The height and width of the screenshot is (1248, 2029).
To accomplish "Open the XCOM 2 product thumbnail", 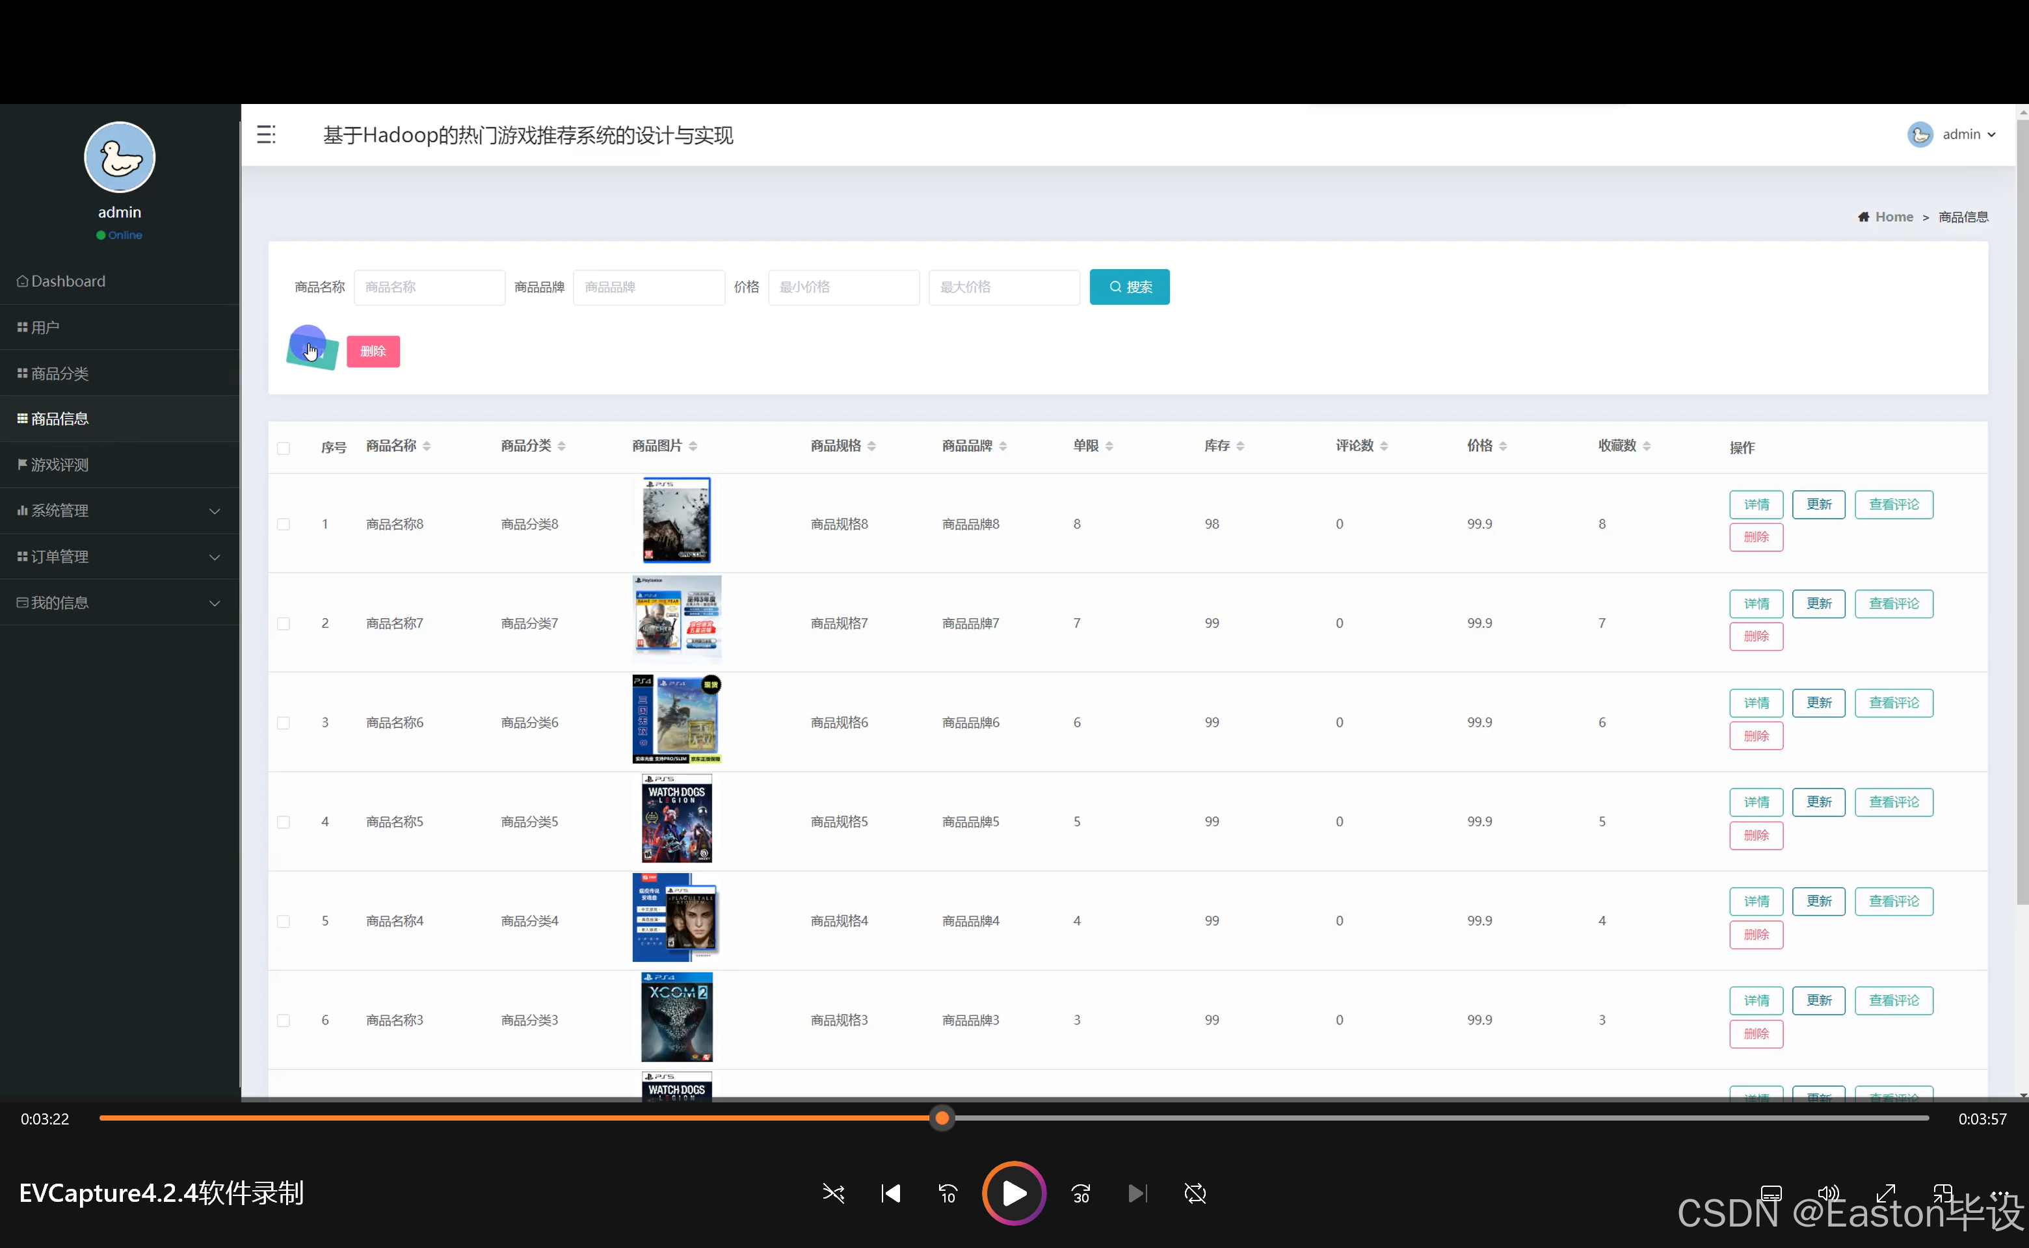I will point(676,1017).
